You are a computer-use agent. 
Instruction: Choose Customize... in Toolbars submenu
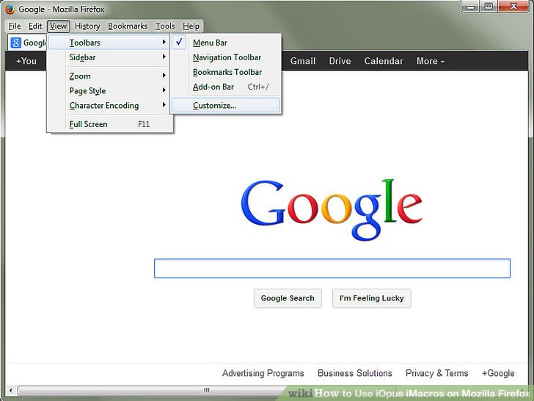tap(226, 105)
